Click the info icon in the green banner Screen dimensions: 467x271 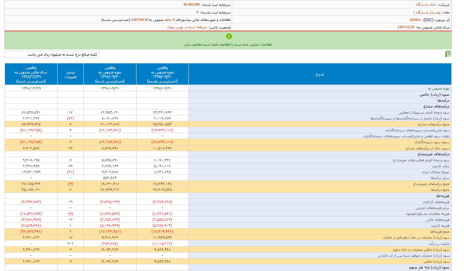[229, 36]
